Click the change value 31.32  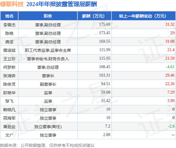pos(170,24)
